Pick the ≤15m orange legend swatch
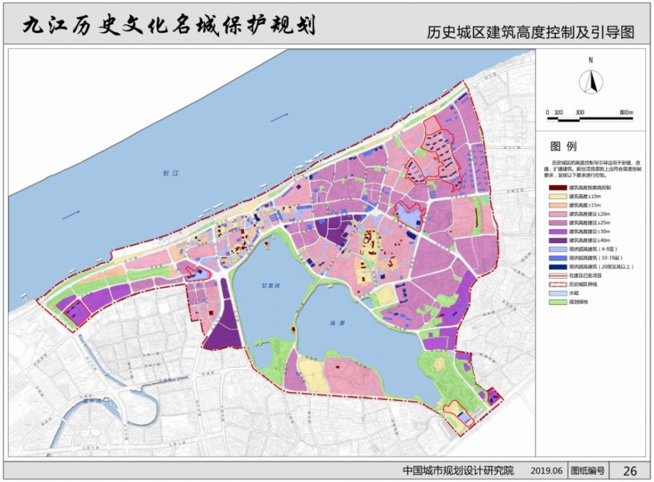 558,205
